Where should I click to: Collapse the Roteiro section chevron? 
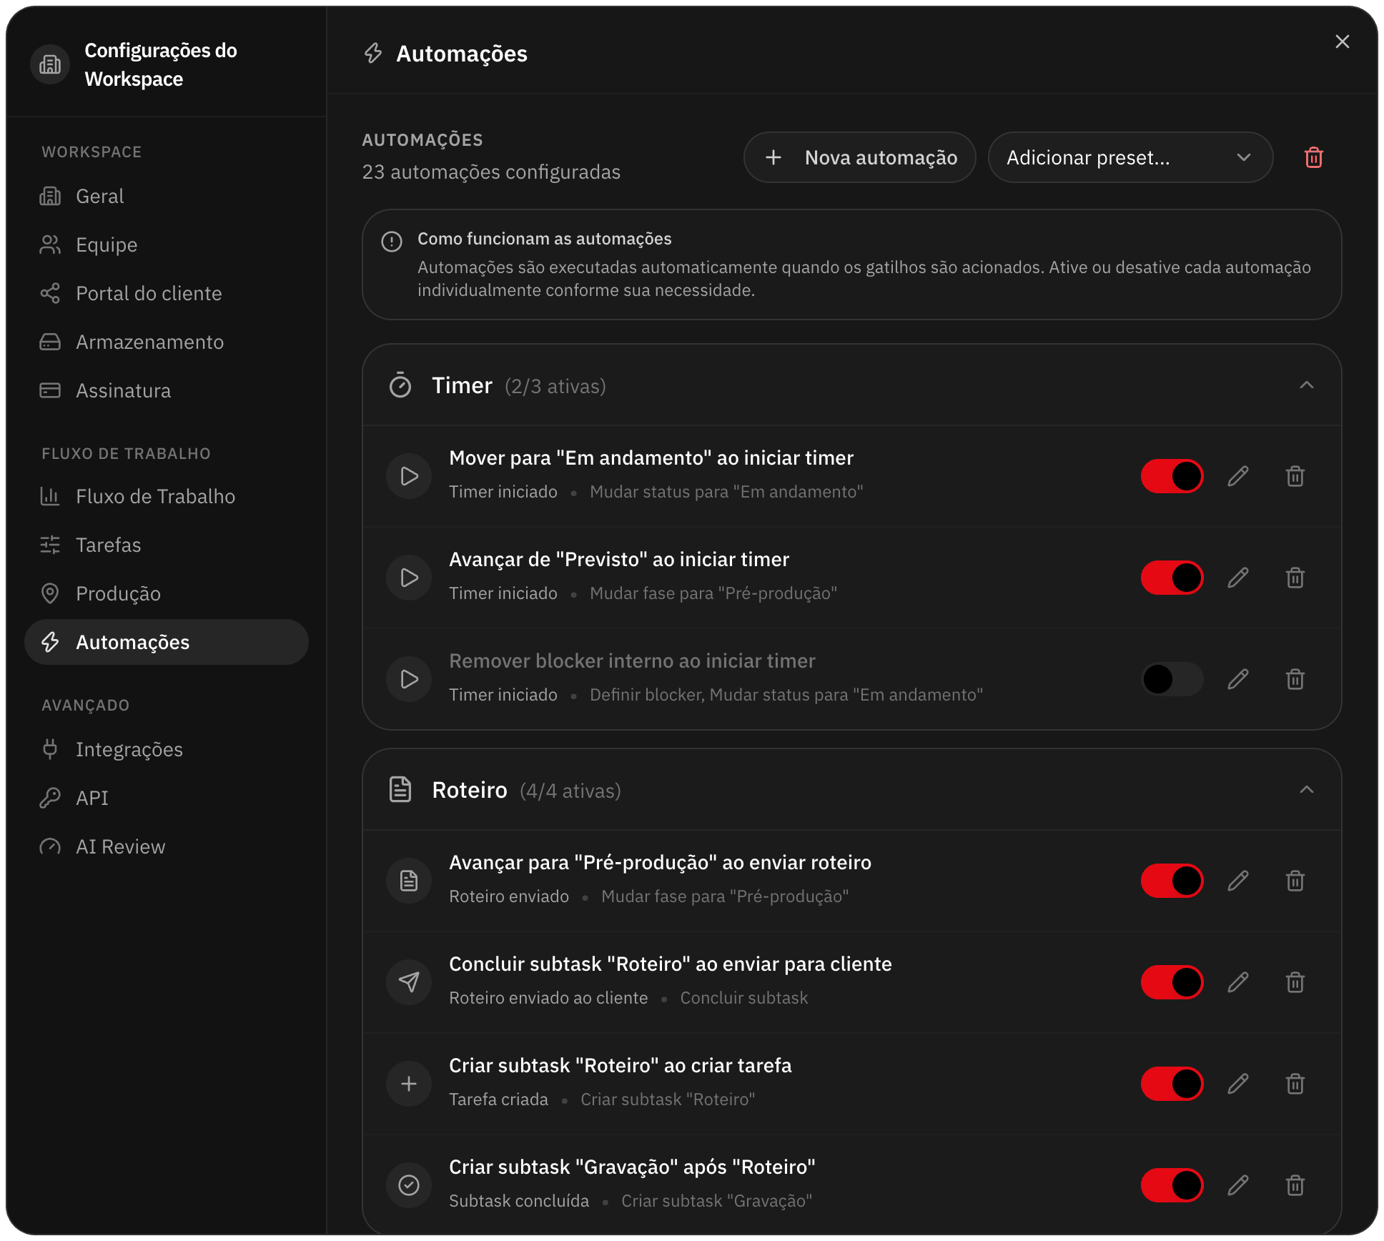coord(1307,790)
